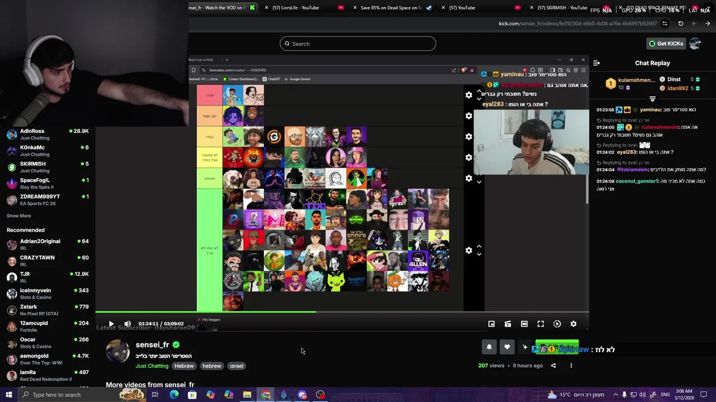Open AdinRoss channel in sidebar
Image resolution: width=716 pixels, height=402 pixels.
pos(48,134)
